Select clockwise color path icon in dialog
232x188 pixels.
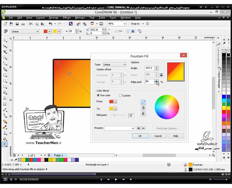(x=143, y=114)
